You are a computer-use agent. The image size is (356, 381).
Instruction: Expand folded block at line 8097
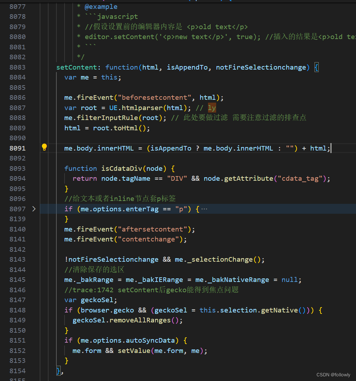tap(34, 209)
